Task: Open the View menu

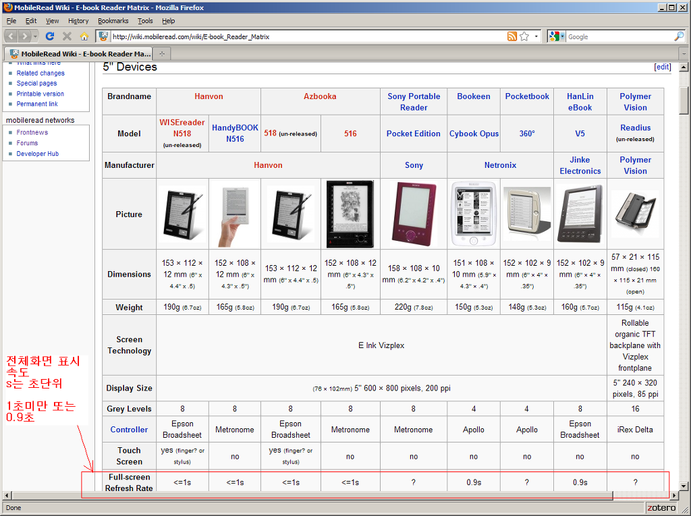Action: point(52,21)
